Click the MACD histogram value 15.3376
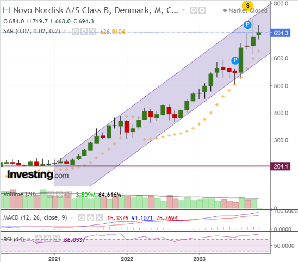 pos(117,218)
